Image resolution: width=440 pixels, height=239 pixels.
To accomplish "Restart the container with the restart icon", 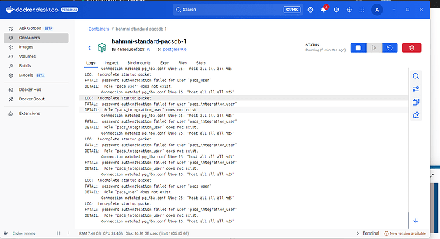I will [x=390, y=48].
